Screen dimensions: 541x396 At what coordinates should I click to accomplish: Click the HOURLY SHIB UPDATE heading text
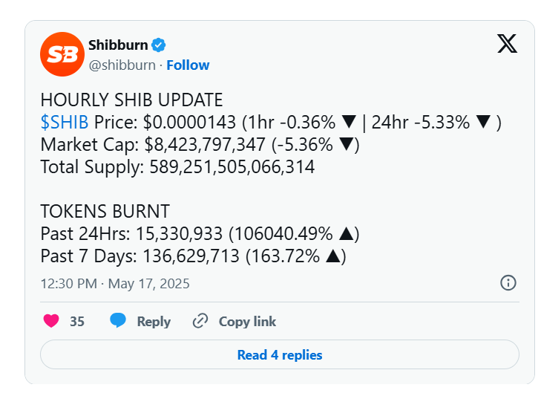coord(131,100)
